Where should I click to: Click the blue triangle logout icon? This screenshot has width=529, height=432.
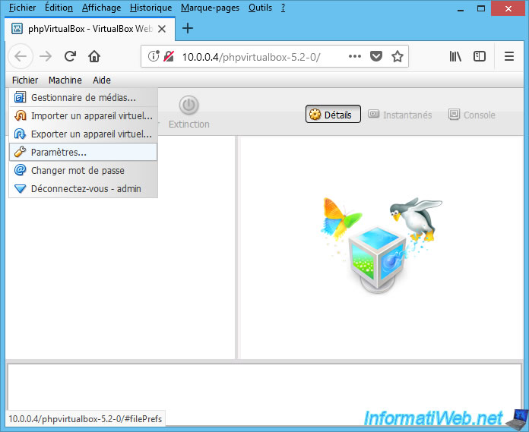(20, 189)
